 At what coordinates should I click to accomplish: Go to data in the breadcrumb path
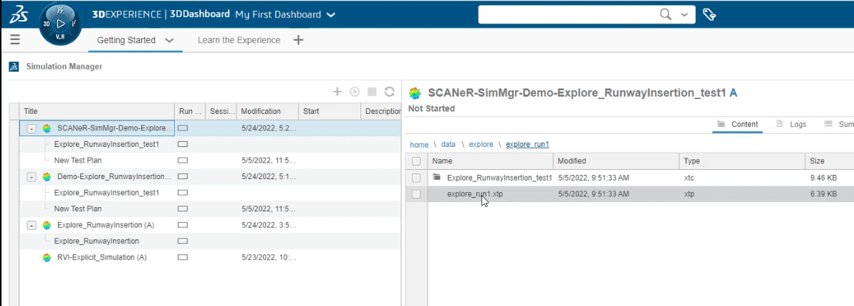click(448, 145)
